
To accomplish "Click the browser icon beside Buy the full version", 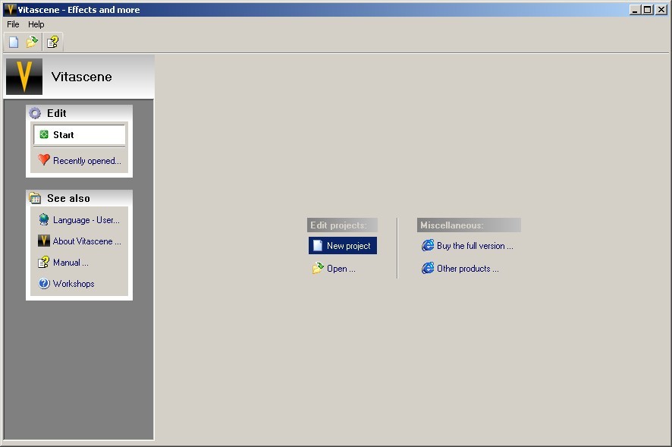I will pyautogui.click(x=428, y=245).
